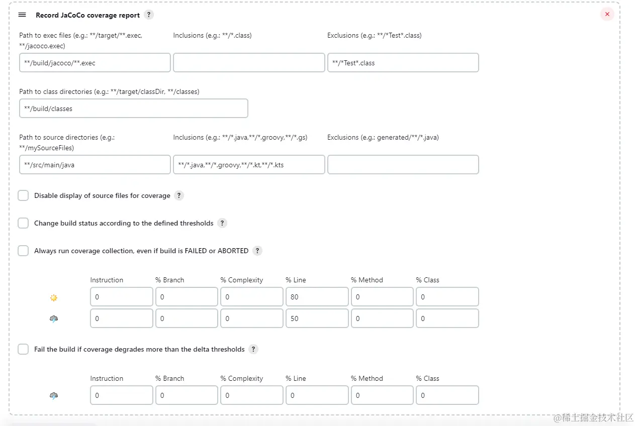Click the Record JaCoCo coverage report title
Image resolution: width=637 pixels, height=426 pixels.
[87, 15]
